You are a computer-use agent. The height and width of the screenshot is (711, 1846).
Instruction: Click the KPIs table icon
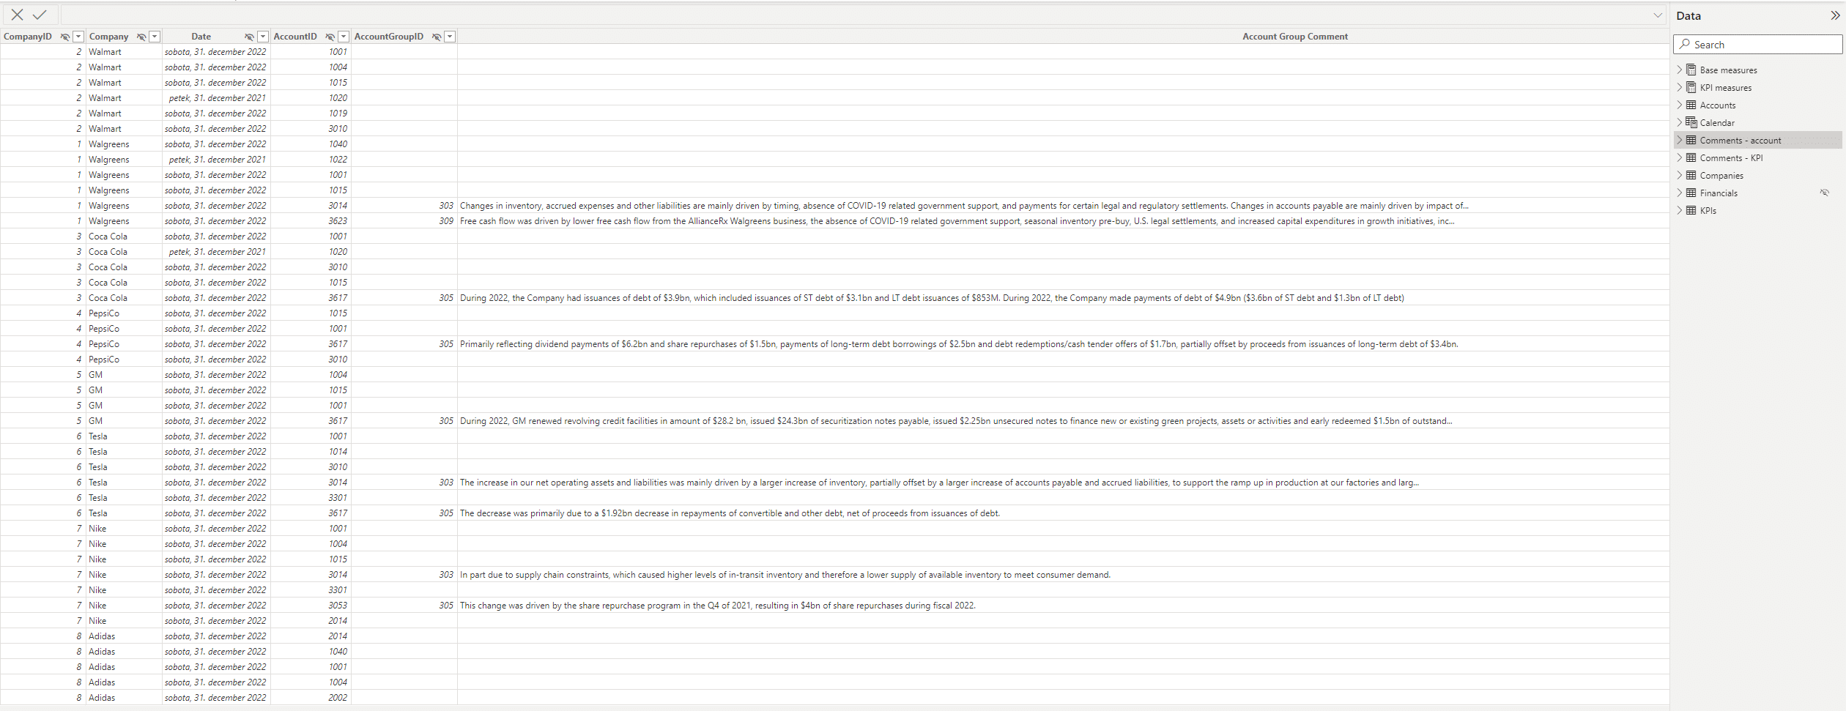click(x=1691, y=210)
